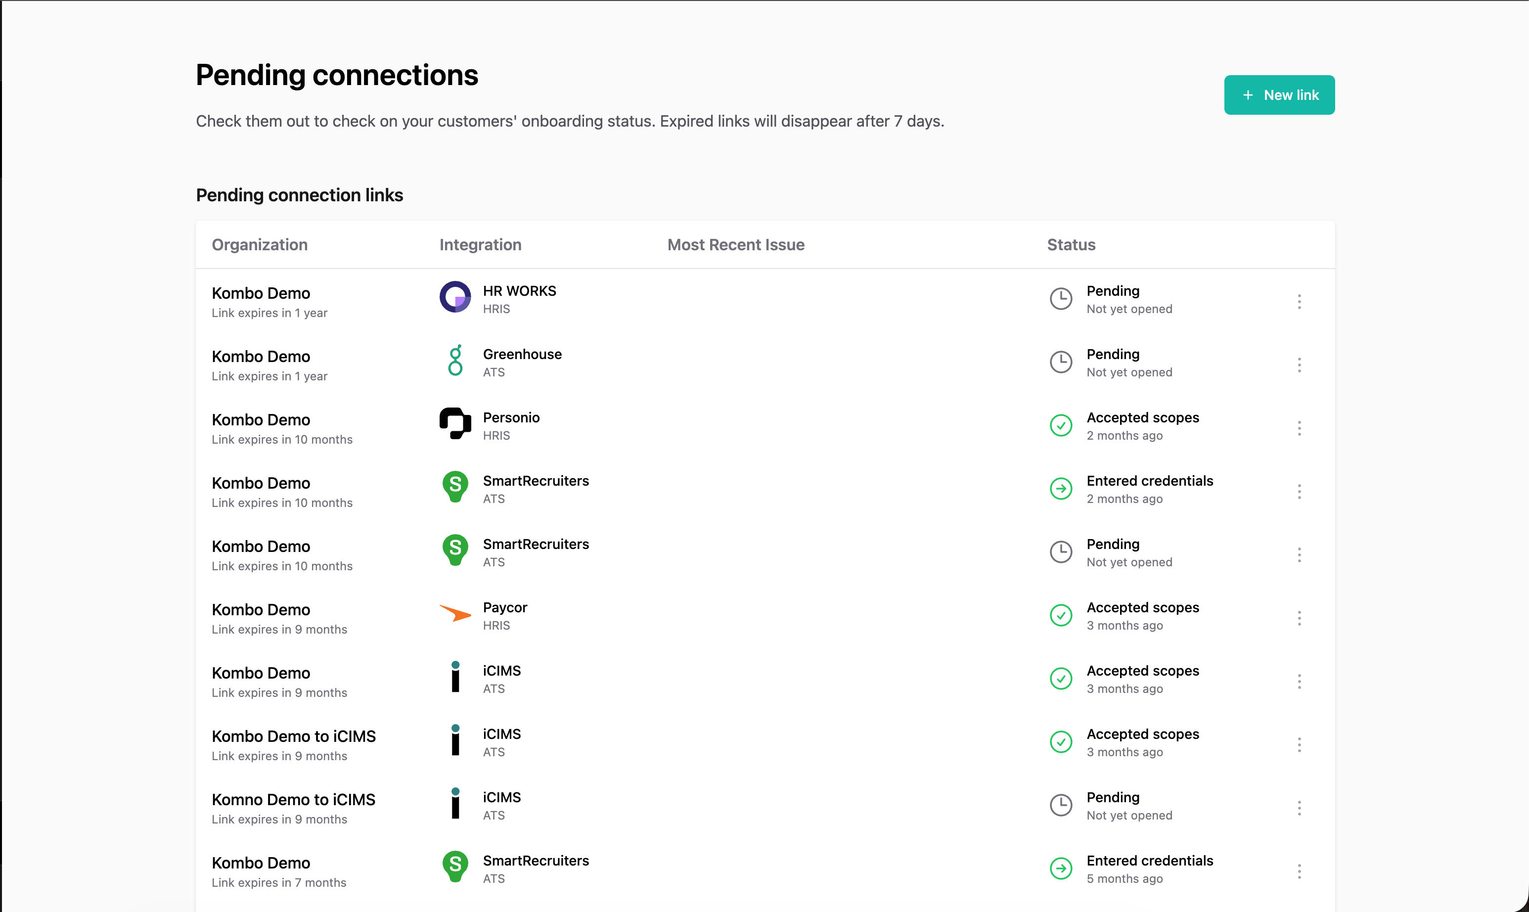
Task: Click the Integration column header
Action: pyautogui.click(x=480, y=245)
